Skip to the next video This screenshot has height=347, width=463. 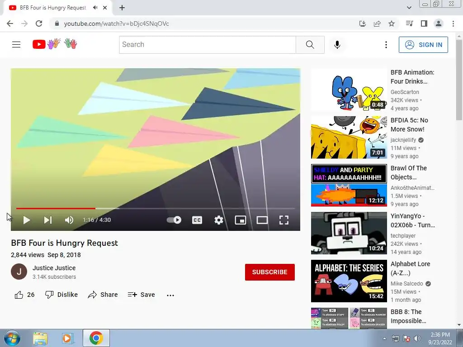48,220
